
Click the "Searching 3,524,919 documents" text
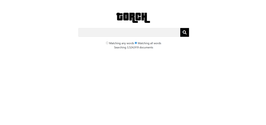(x=134, y=48)
